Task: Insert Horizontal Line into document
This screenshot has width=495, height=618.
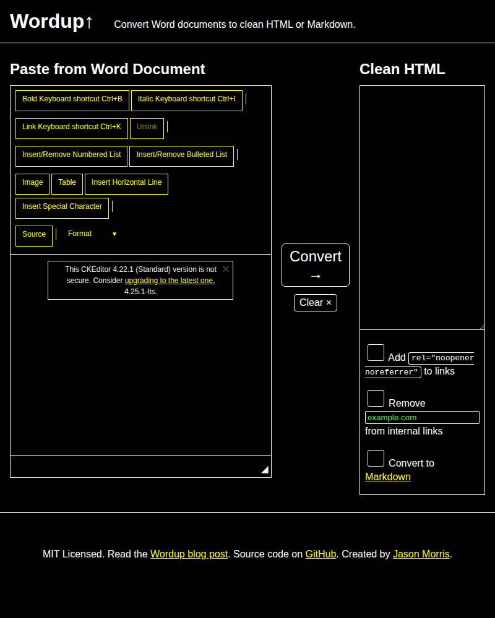Action: coord(126,184)
